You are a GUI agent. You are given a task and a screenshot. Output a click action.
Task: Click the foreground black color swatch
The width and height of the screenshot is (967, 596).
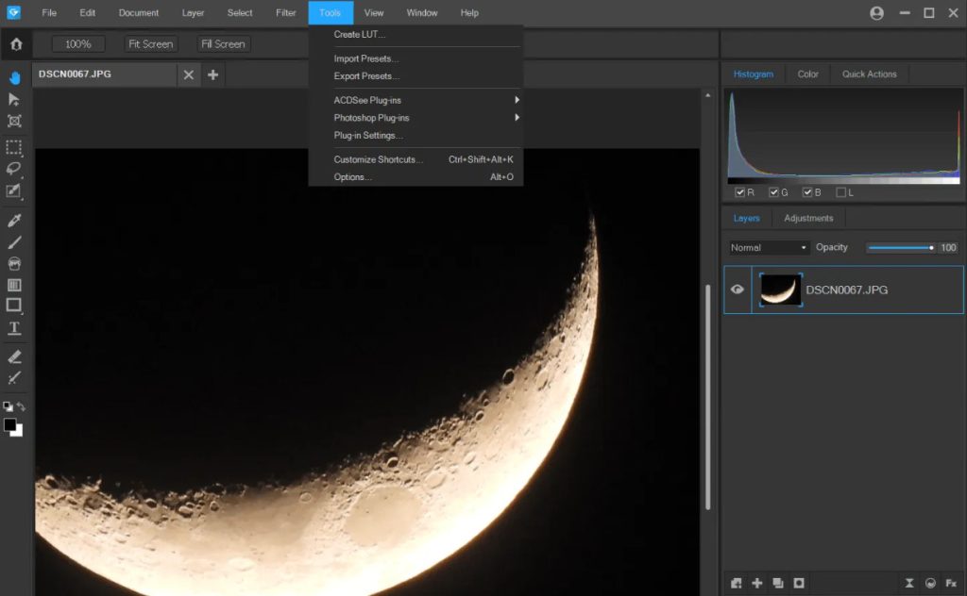tap(9, 424)
